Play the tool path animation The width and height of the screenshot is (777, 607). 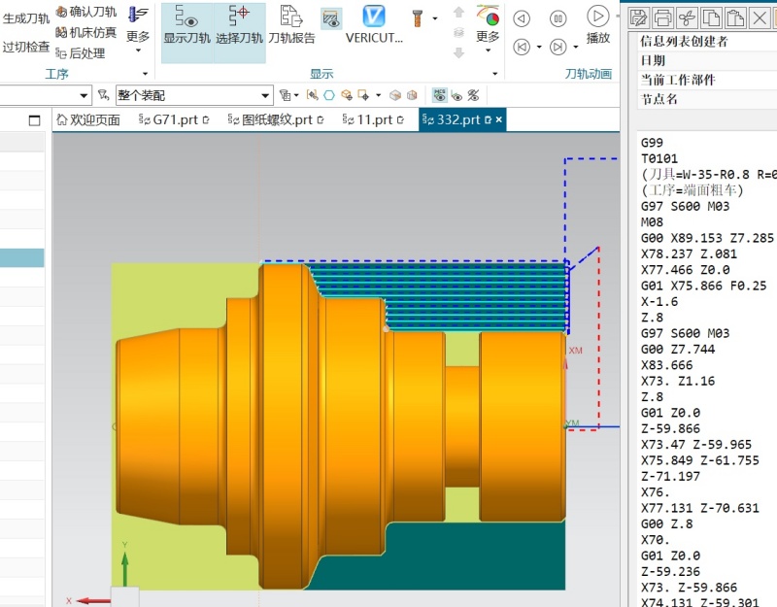coord(597,23)
